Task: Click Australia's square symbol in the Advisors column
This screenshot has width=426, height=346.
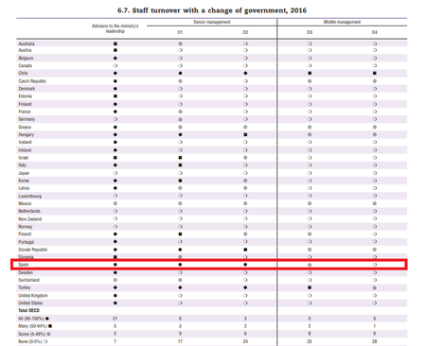Action: 115,43
